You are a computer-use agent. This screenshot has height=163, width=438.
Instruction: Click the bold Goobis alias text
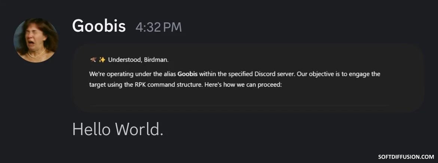[x=188, y=74]
